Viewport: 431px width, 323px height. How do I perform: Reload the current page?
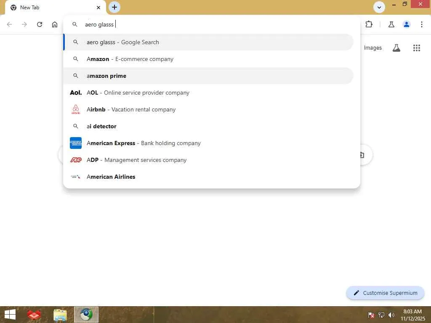[40, 24]
